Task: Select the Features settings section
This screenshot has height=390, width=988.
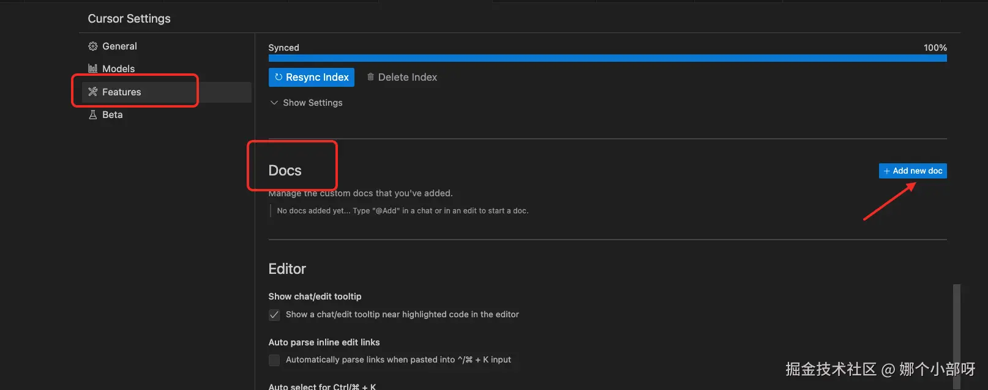Action: tap(167, 92)
